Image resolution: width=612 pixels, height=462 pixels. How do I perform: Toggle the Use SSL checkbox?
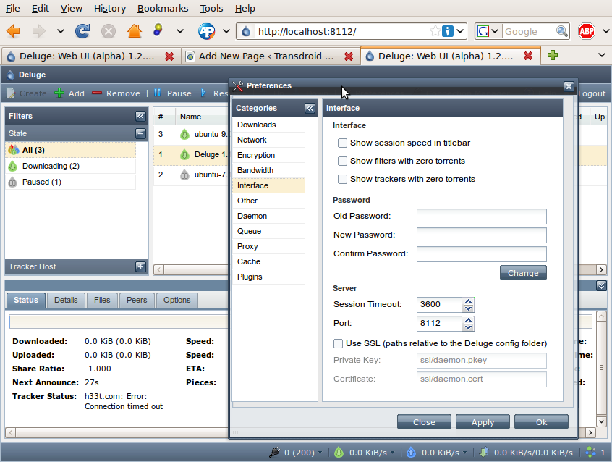[338, 343]
